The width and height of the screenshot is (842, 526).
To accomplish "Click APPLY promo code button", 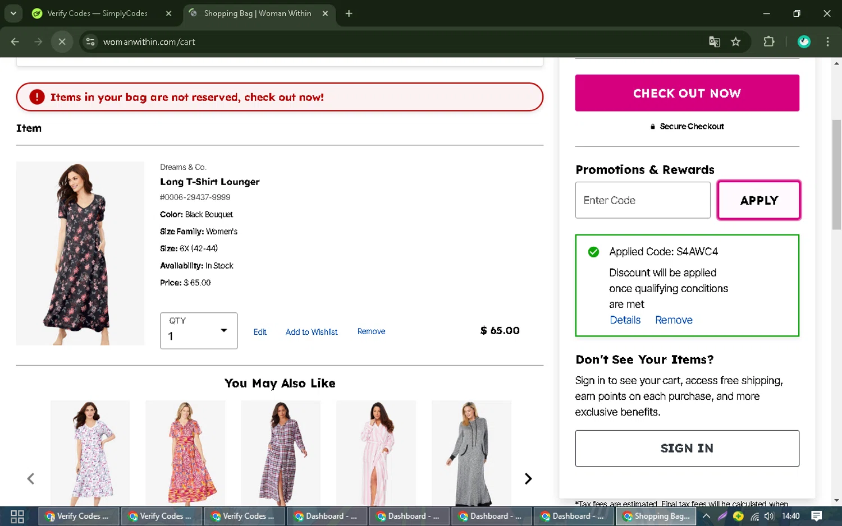I will point(759,200).
